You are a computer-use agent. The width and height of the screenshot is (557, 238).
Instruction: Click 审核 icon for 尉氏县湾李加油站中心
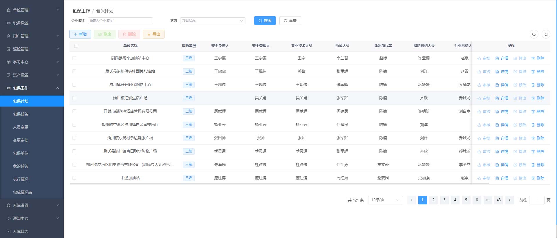(x=479, y=58)
